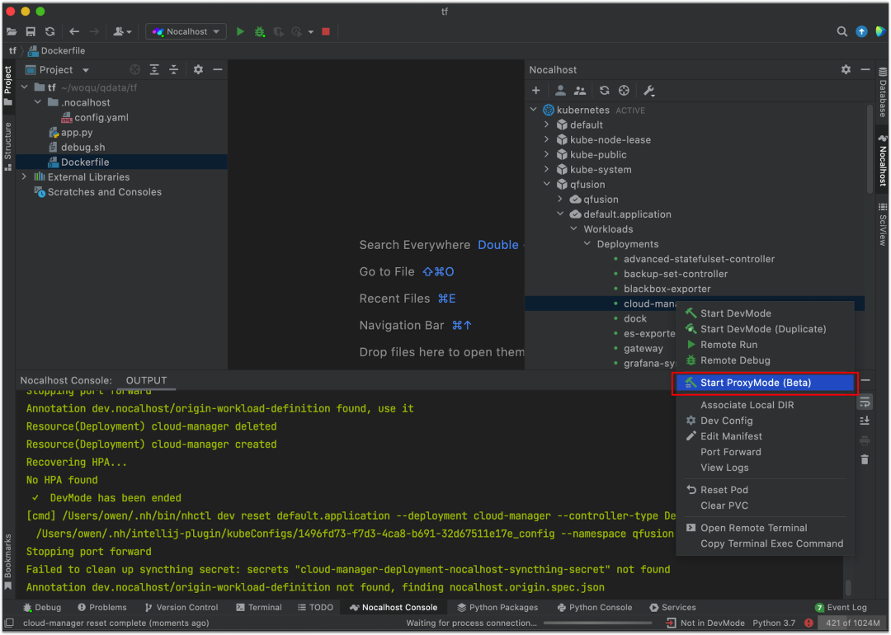
Task: Click the Save All toolbar icon
Action: (31, 32)
